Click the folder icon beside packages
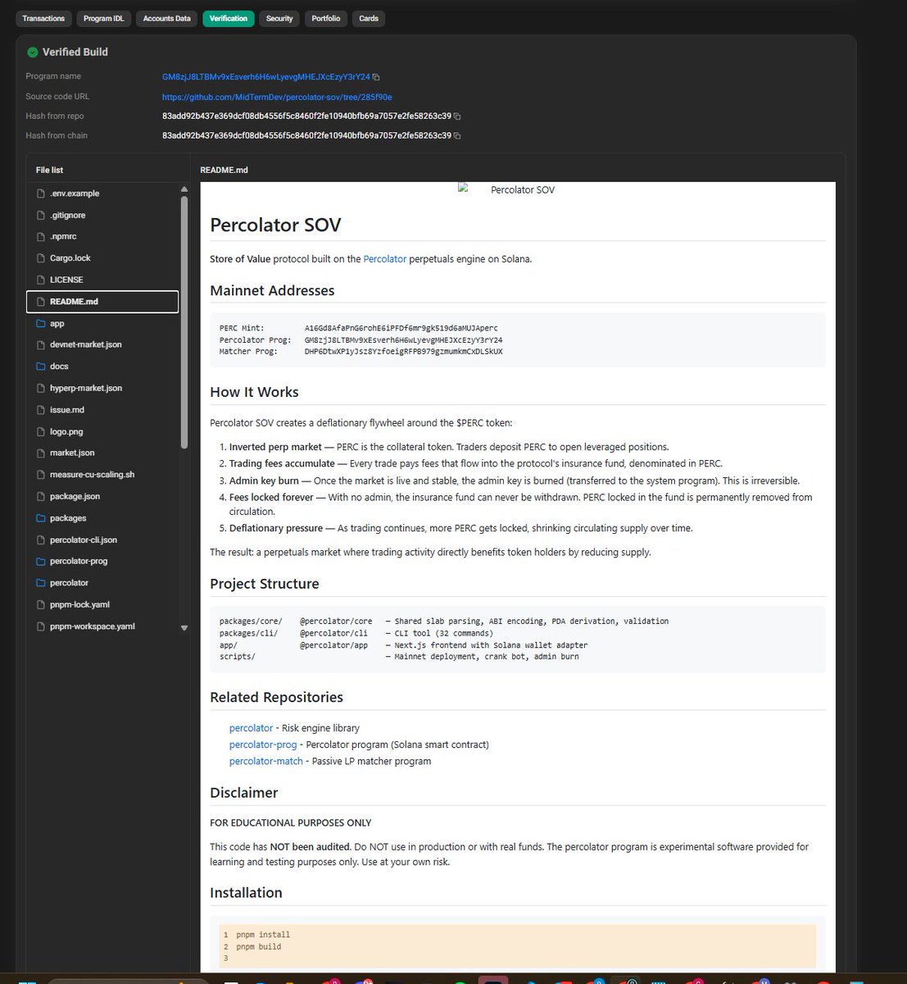 (41, 518)
